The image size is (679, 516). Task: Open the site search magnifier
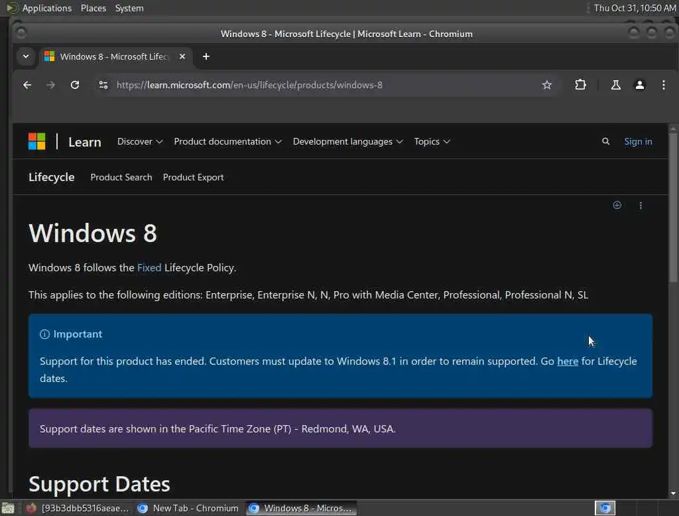pos(606,141)
